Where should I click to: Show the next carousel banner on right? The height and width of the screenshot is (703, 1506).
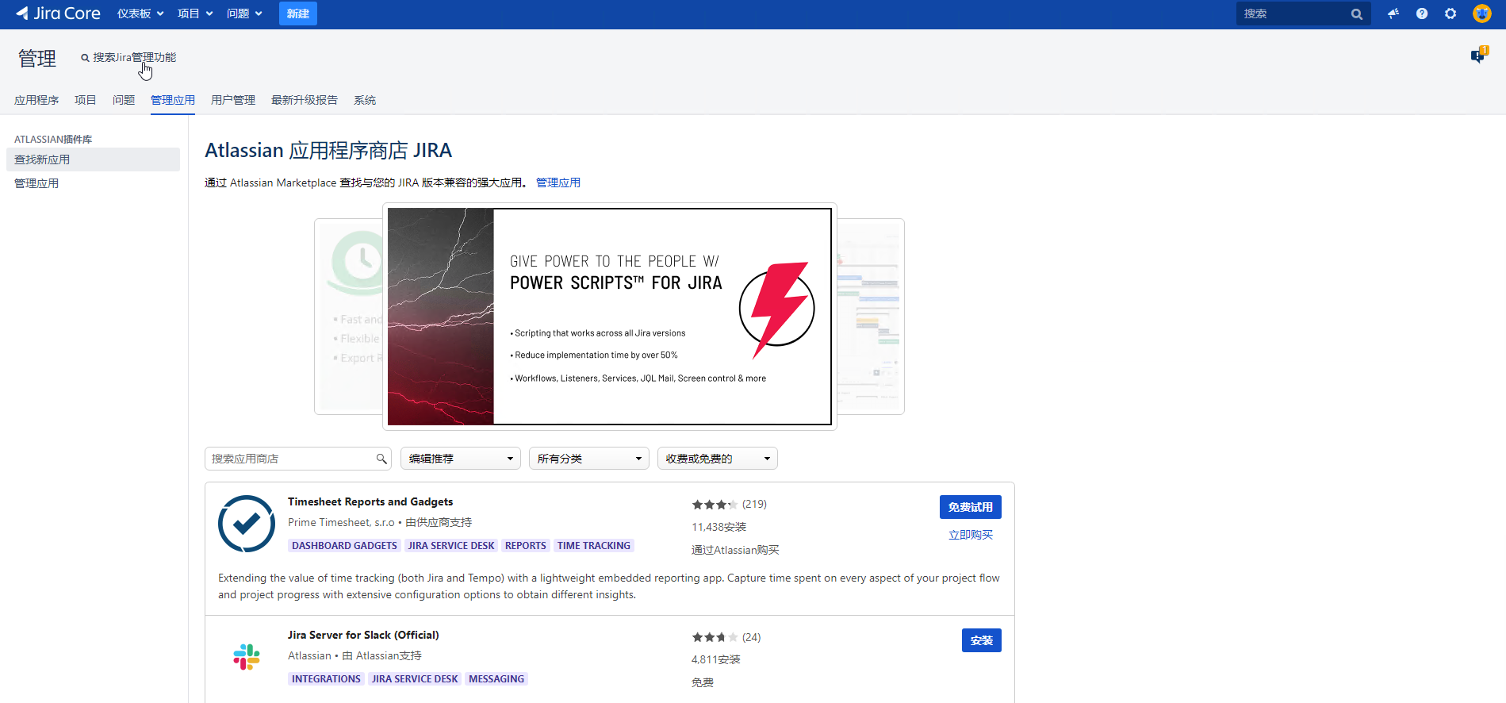[x=871, y=317]
